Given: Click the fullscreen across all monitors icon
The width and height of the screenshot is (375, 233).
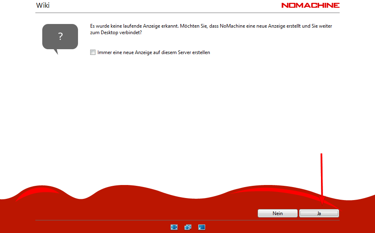Looking at the screenshot, I should pyautogui.click(x=188, y=227).
